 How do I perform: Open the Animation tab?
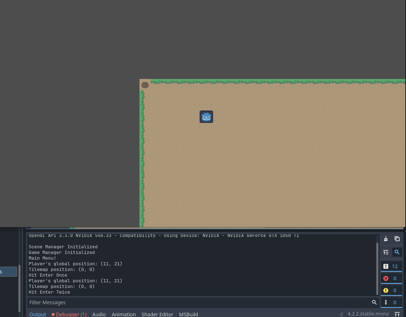[x=124, y=314]
